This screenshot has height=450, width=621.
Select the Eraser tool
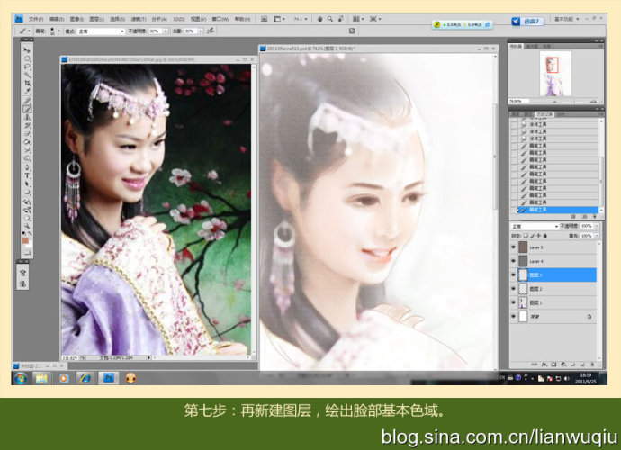point(27,134)
